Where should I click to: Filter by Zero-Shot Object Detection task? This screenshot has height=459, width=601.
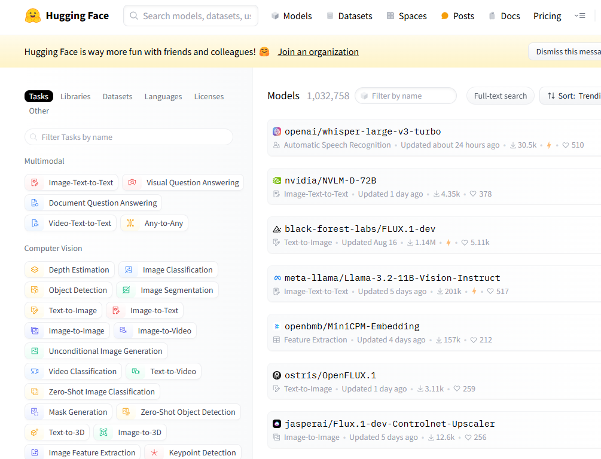tap(179, 412)
